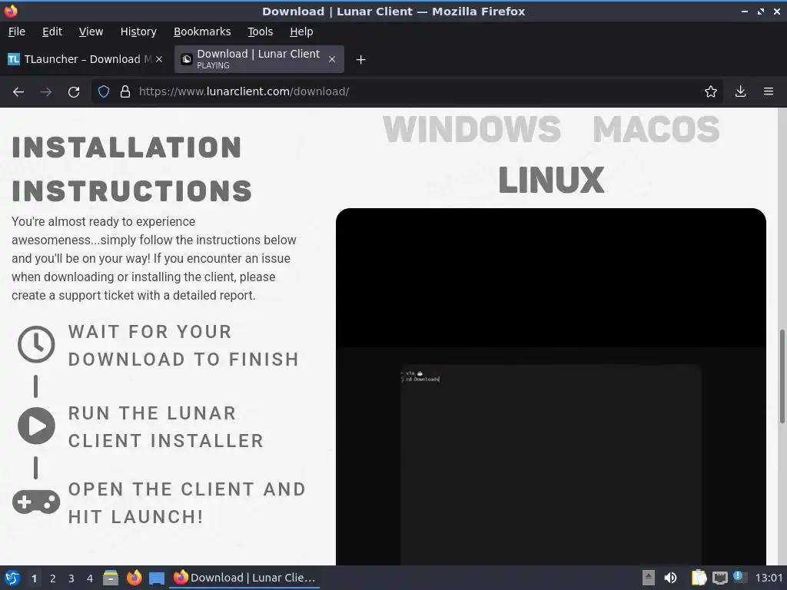787x590 pixels.
Task: Open the Bookmarks menu
Action: [x=202, y=31]
